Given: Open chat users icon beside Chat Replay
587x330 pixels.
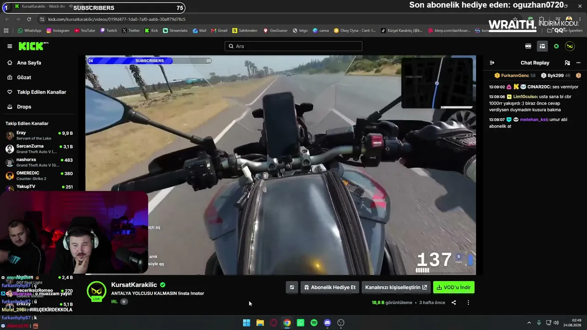Looking at the screenshot, I should point(567,63).
